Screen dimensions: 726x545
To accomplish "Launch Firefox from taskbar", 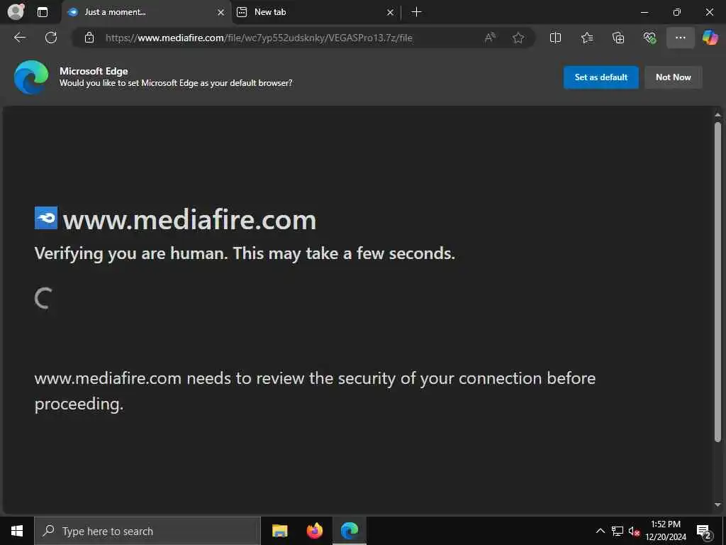I will click(314, 531).
